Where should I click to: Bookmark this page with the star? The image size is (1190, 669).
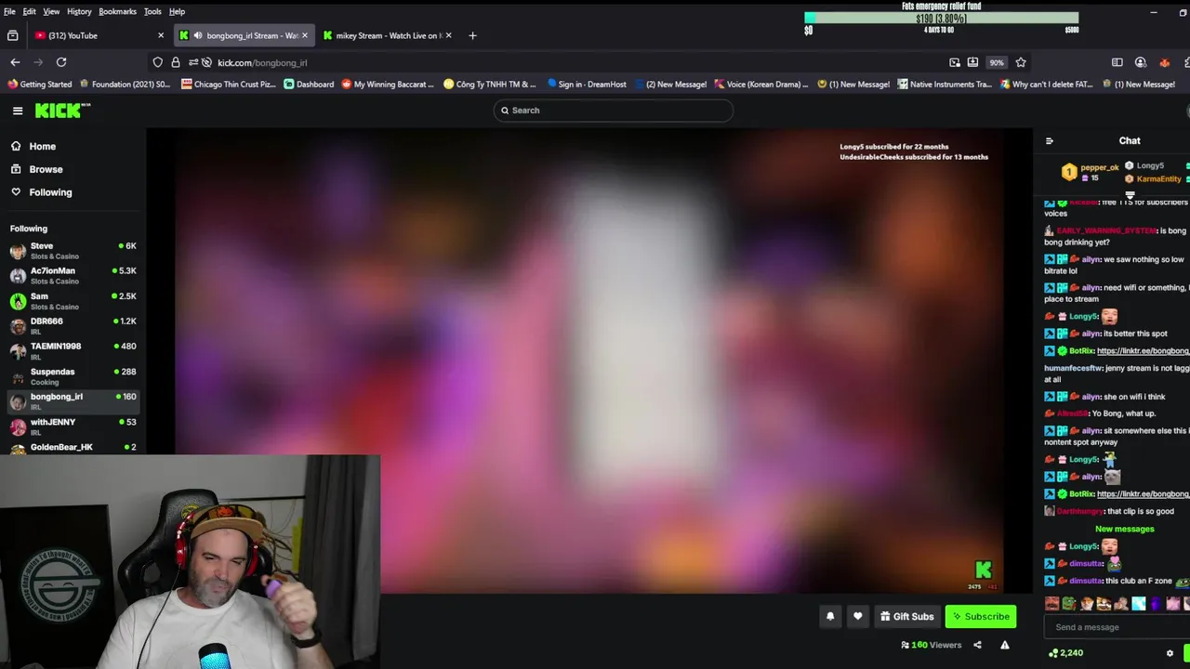click(1021, 62)
